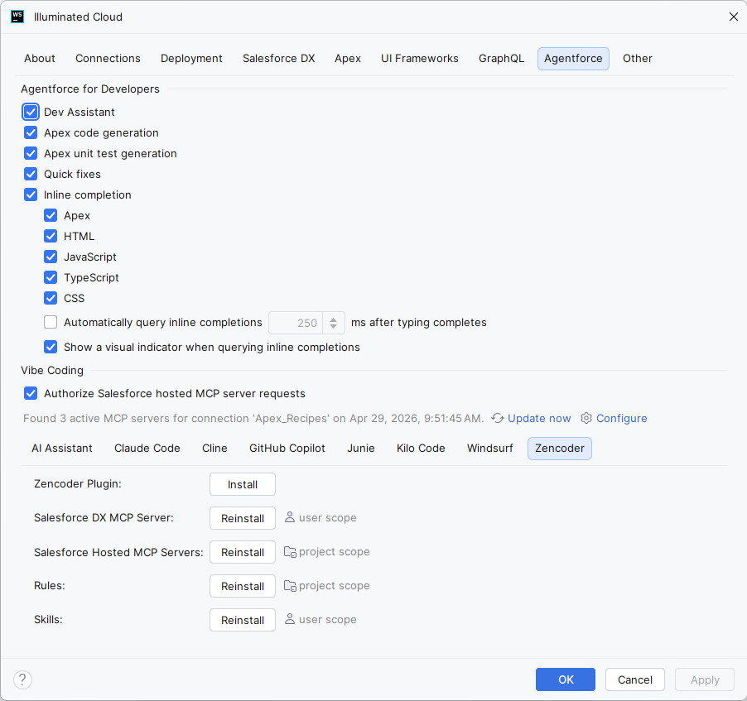Click the WebStorm logo in title bar
The height and width of the screenshot is (701, 747).
[17, 17]
